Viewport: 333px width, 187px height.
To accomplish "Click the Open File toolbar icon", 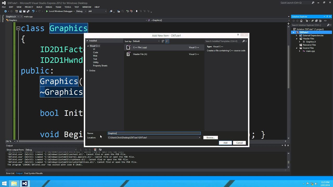I will [x=20, y=11].
